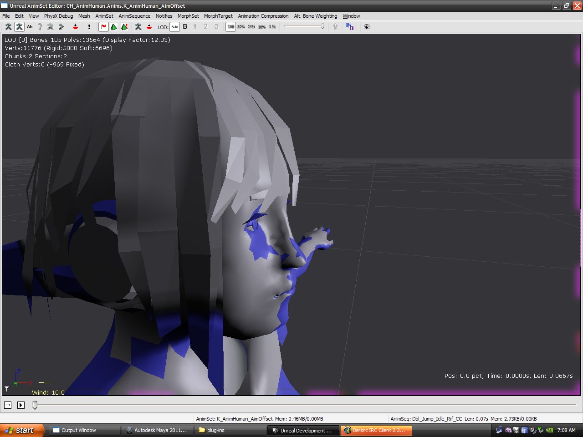Toggle the show skeleton icon in the toolbar
The width and height of the screenshot is (583, 437).
pos(19,27)
